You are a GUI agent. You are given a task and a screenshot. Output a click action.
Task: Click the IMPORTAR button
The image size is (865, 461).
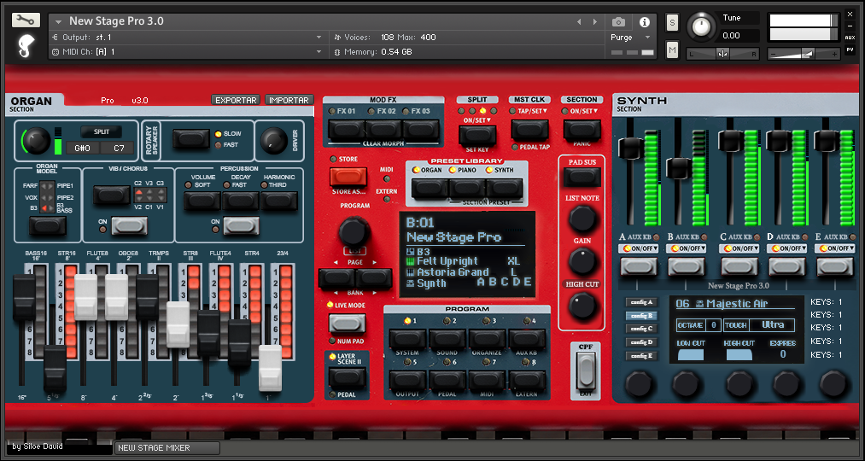289,101
